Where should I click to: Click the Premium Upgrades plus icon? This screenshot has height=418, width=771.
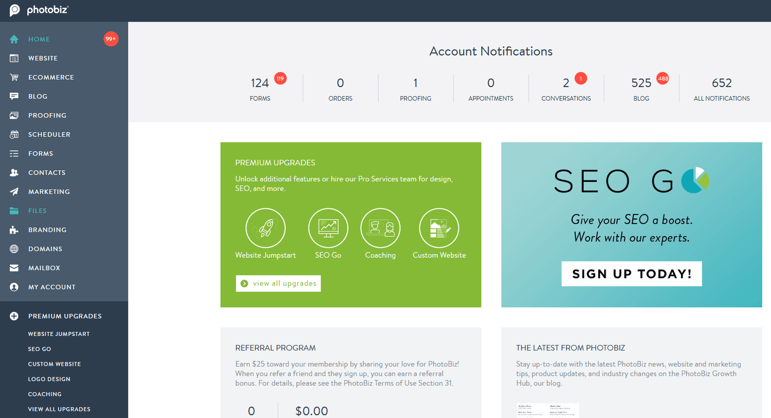[x=14, y=316]
